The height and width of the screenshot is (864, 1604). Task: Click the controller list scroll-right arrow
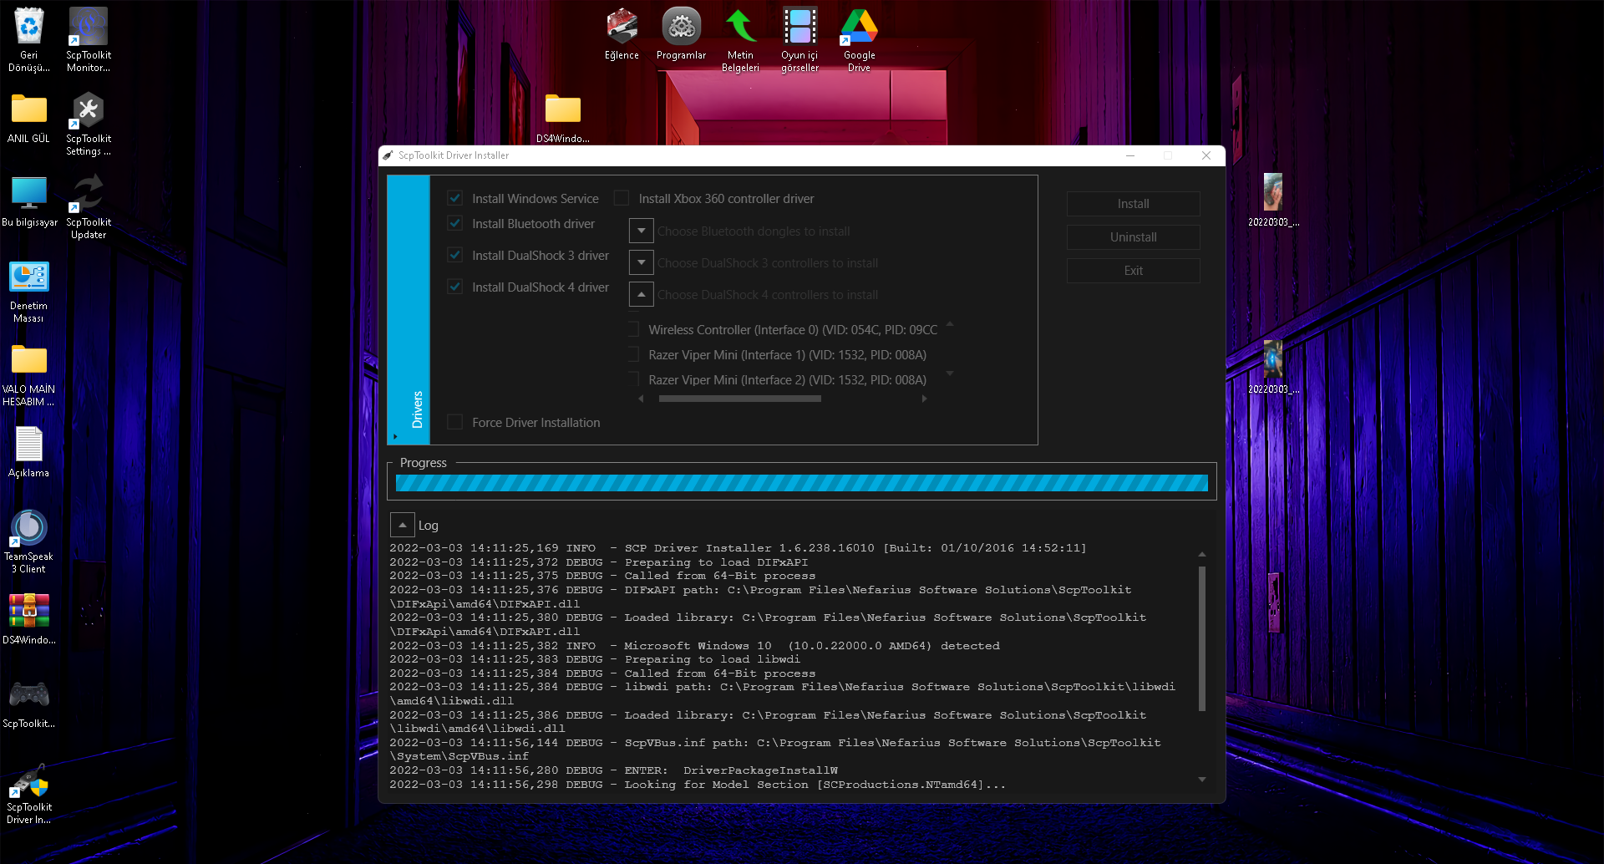point(924,399)
